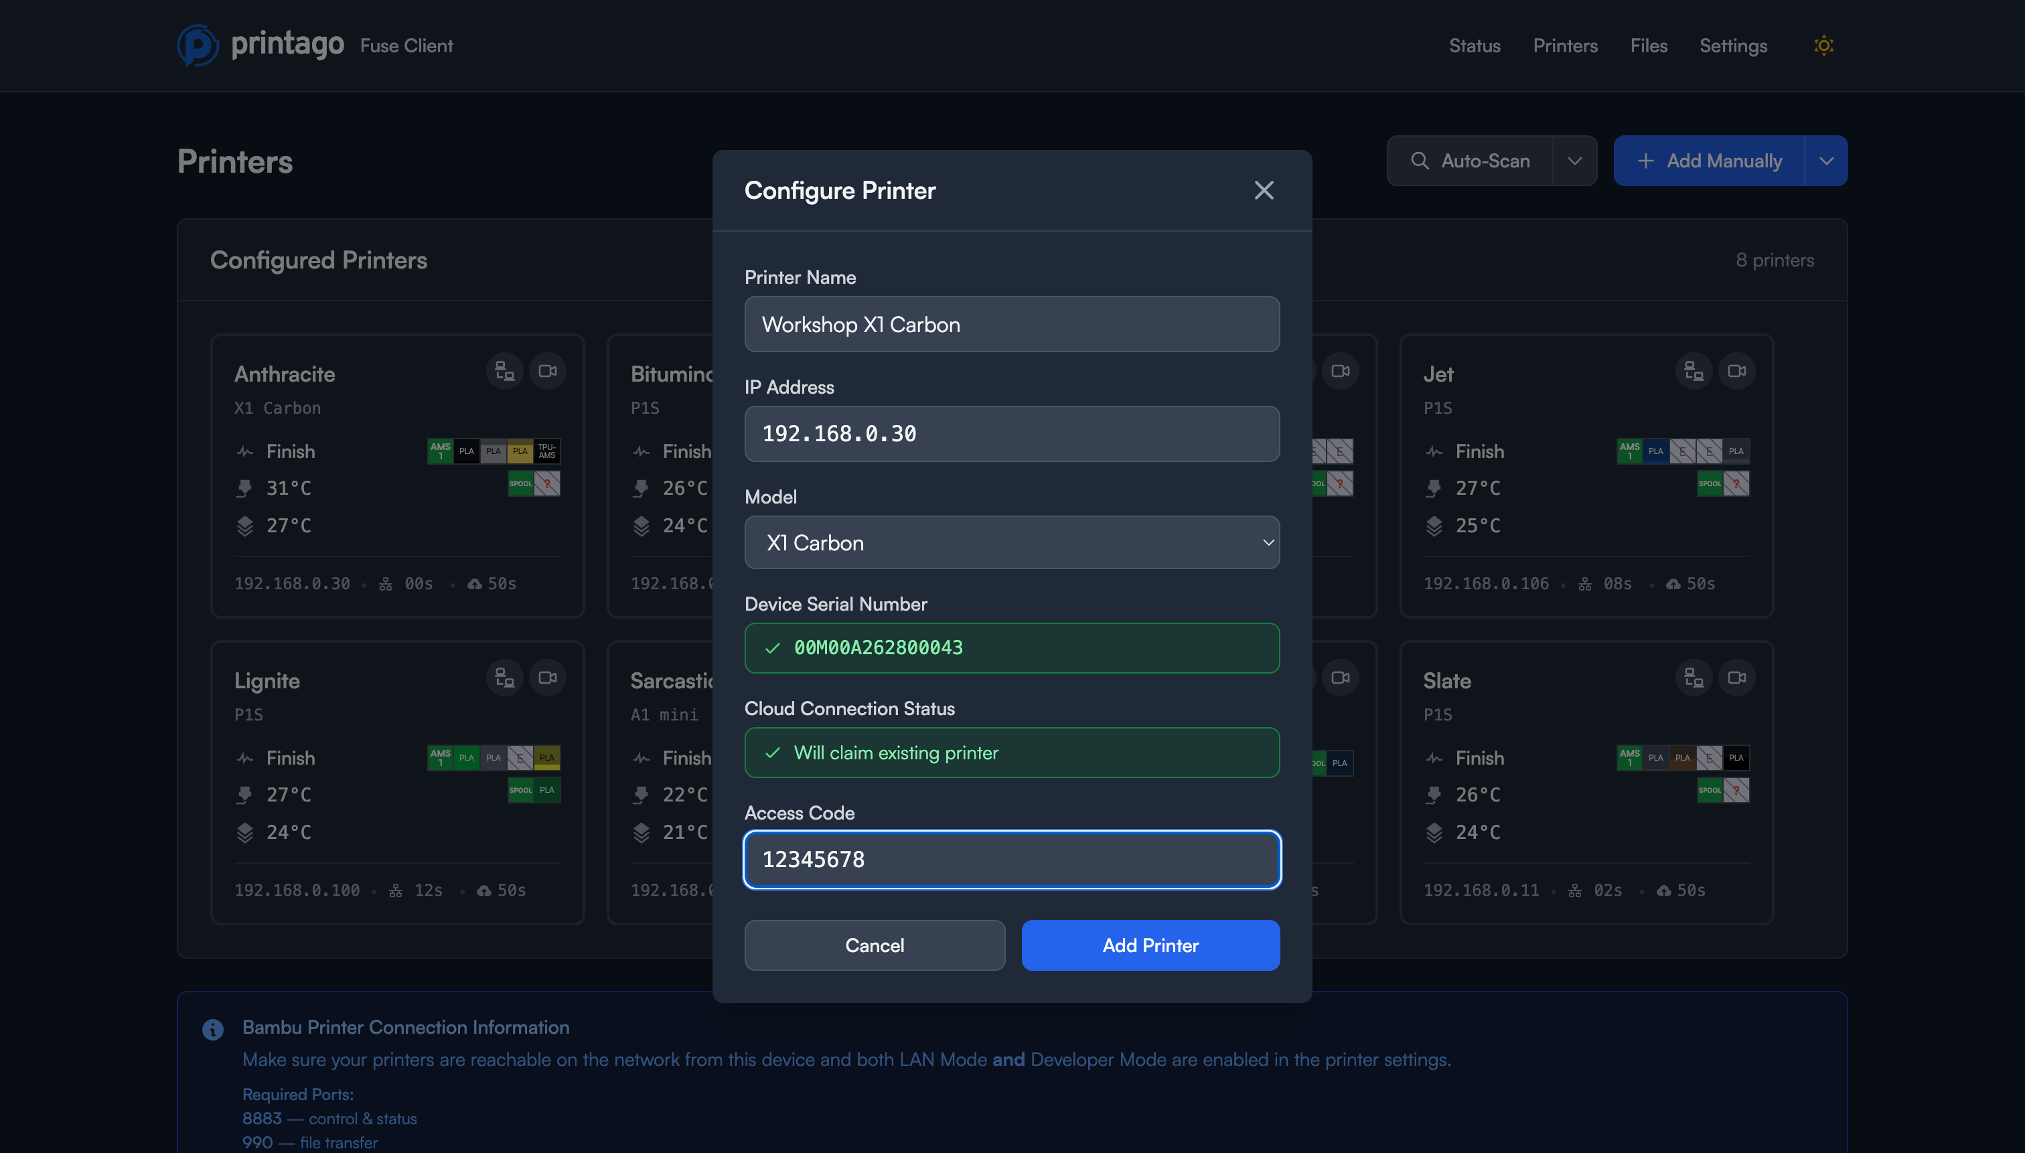Expand the Add Manually dropdown arrow
Image resolution: width=2025 pixels, height=1153 pixels.
[1825, 161]
